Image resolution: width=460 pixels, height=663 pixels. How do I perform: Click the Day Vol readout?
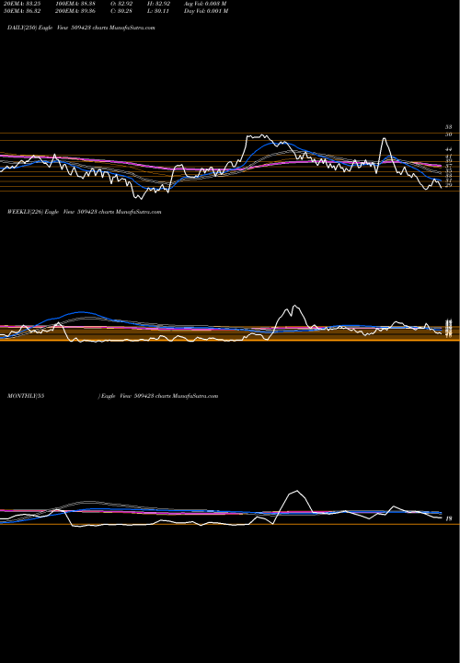click(206, 11)
